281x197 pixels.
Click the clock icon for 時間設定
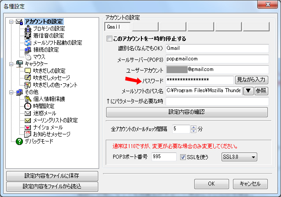click(28, 106)
